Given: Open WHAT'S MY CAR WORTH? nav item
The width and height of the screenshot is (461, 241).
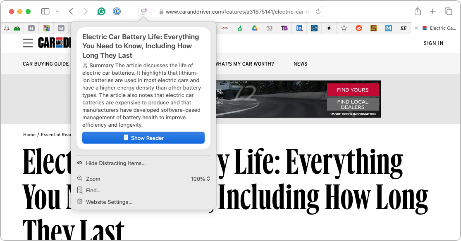Looking at the screenshot, I should click(245, 64).
